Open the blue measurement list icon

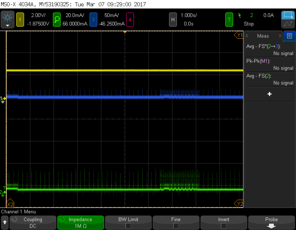(290, 36)
